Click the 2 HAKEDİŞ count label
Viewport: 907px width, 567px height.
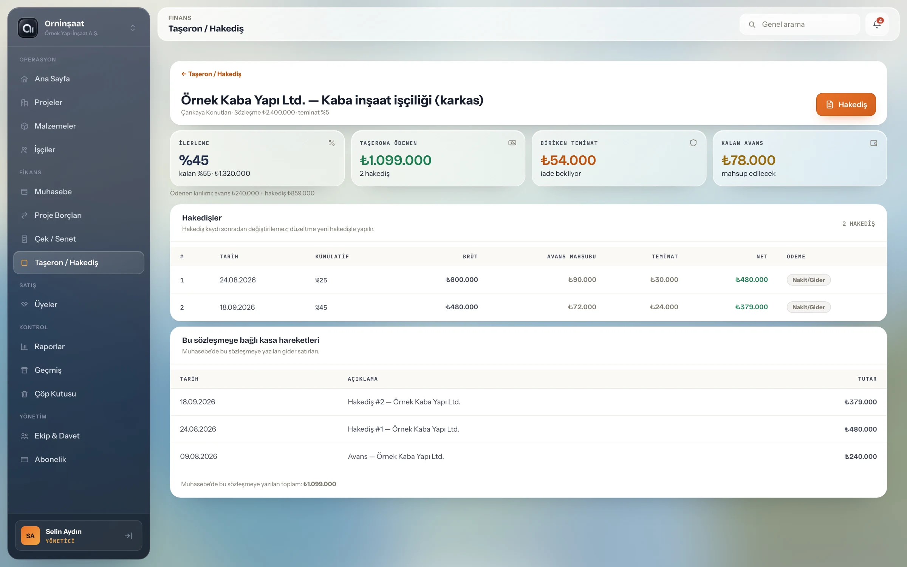(x=858, y=224)
